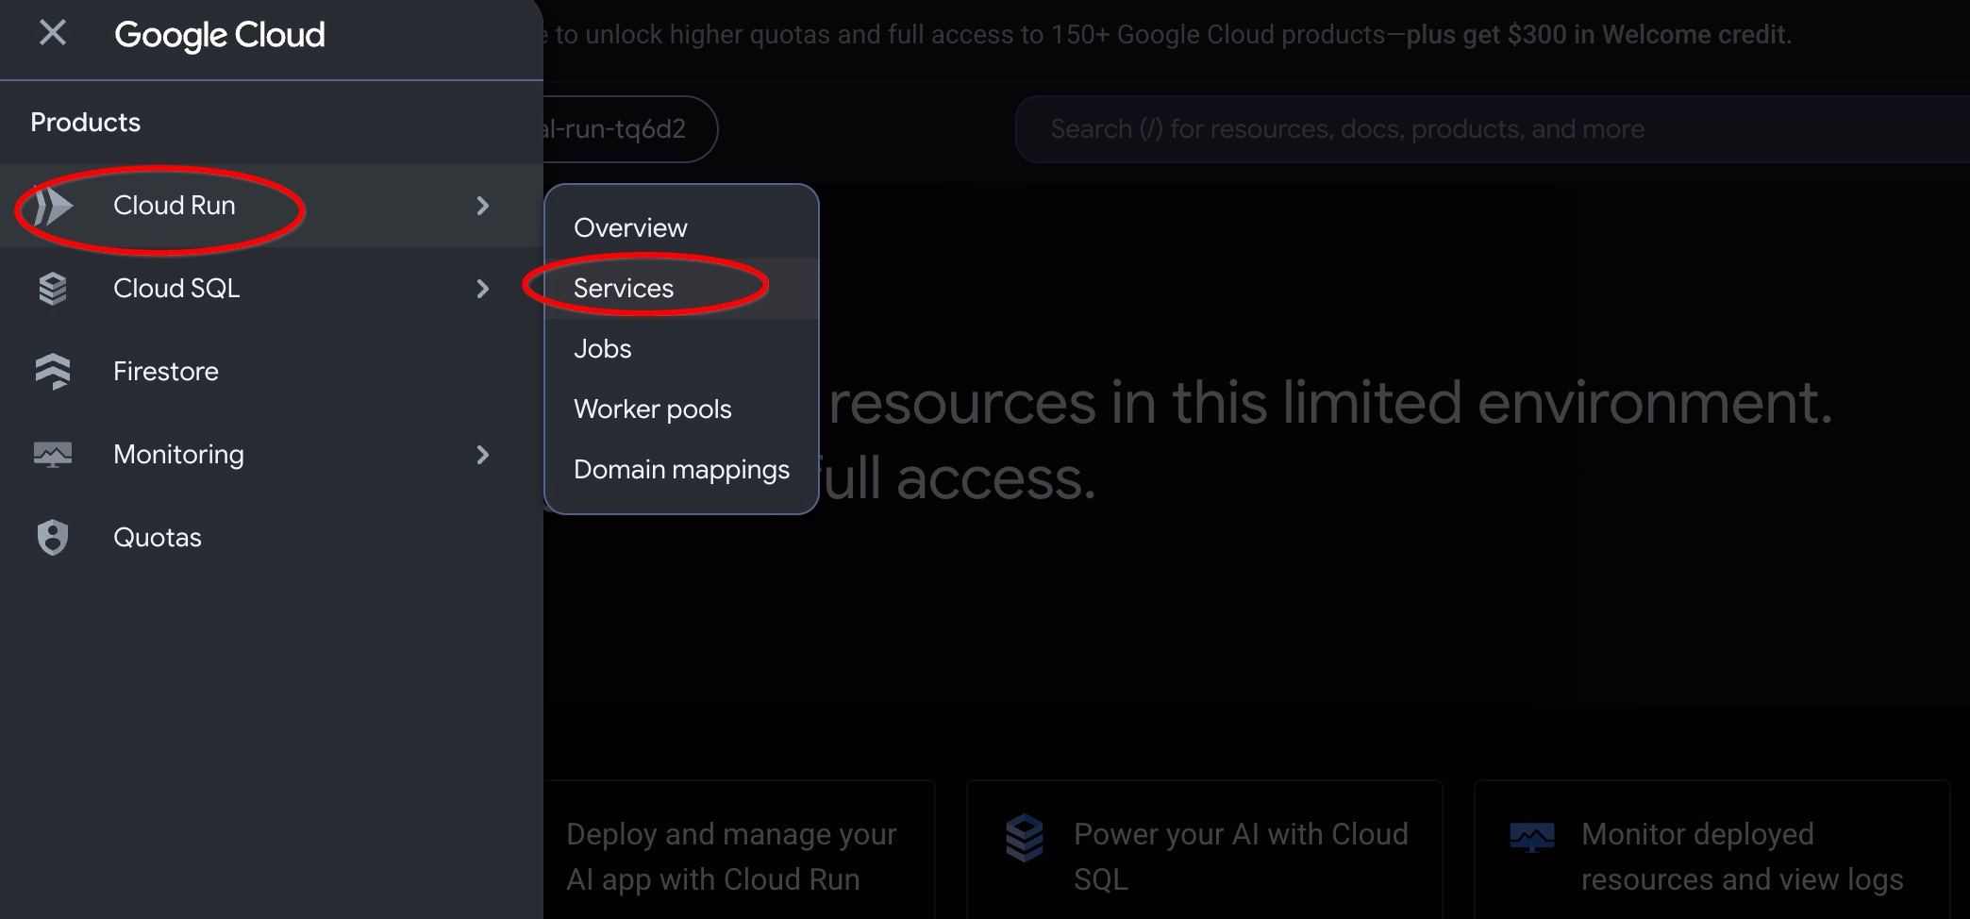
Task: Open Cloud Run in the Products list
Action: [x=272, y=206]
